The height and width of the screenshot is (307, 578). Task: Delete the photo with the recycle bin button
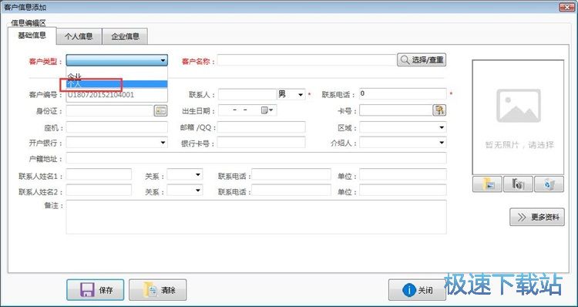click(x=549, y=184)
